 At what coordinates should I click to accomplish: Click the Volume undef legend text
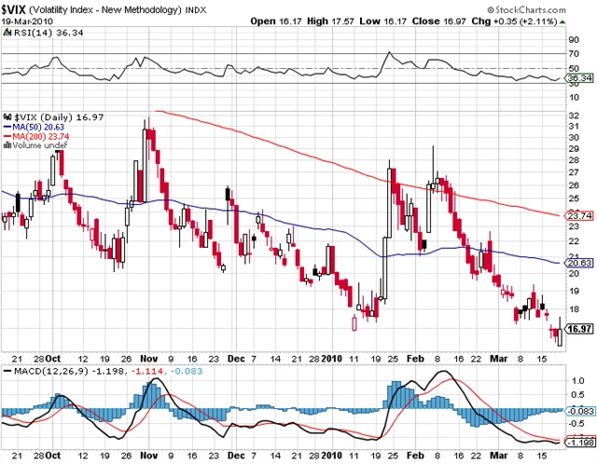pyautogui.click(x=40, y=145)
